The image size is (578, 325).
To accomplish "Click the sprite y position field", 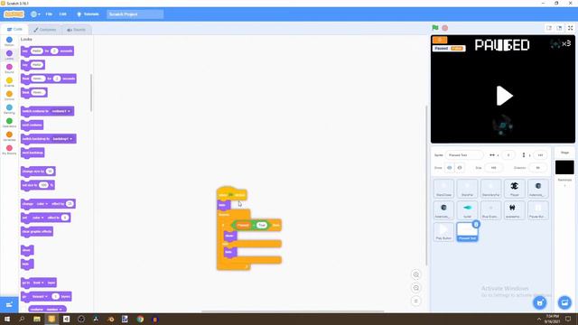I will (540, 155).
